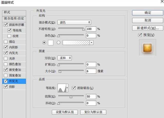This screenshot has width=164, height=118.
Task: Open the 方法 dropdown showing 柔和
Action: point(65,58)
